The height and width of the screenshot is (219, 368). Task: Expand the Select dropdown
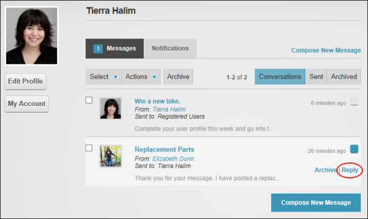click(x=104, y=76)
